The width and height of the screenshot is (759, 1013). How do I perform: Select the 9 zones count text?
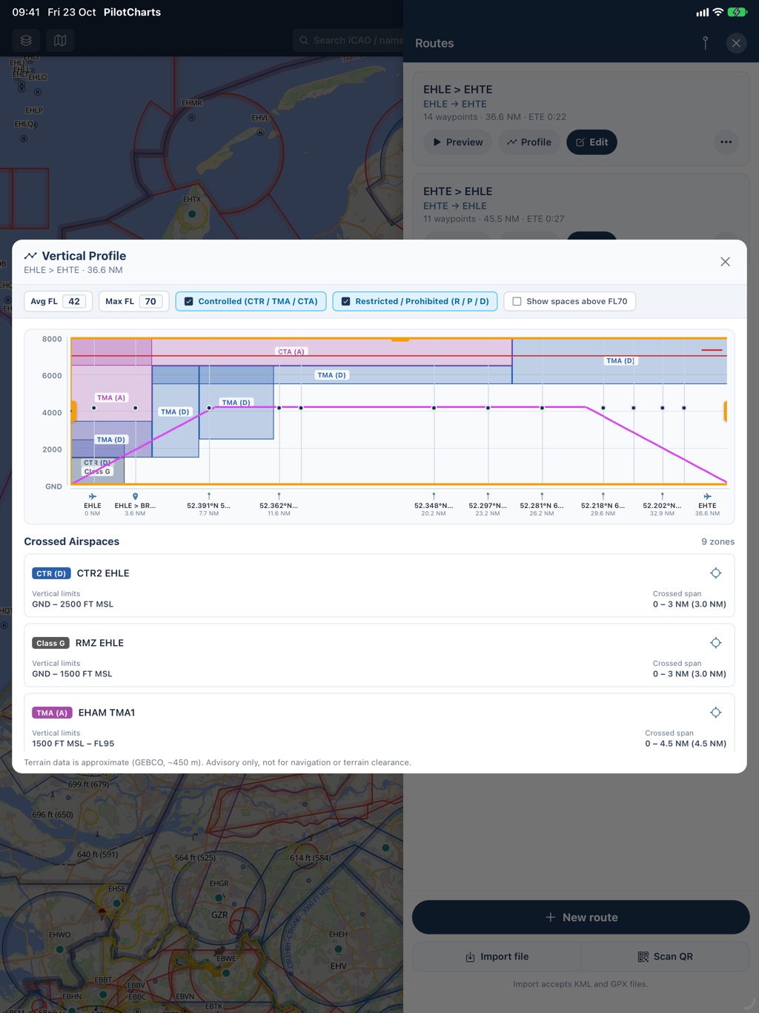[x=717, y=541]
